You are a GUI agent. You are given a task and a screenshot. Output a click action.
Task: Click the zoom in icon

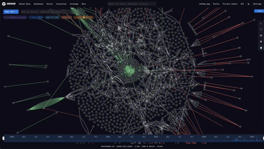[261, 36]
